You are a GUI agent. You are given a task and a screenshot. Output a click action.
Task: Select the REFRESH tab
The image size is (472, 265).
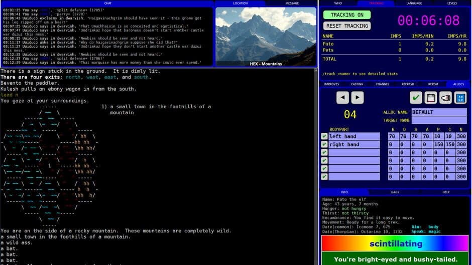coord(408,84)
